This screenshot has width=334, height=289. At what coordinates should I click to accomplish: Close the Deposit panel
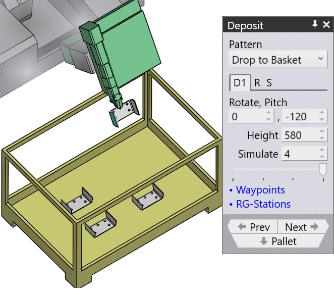(x=326, y=25)
